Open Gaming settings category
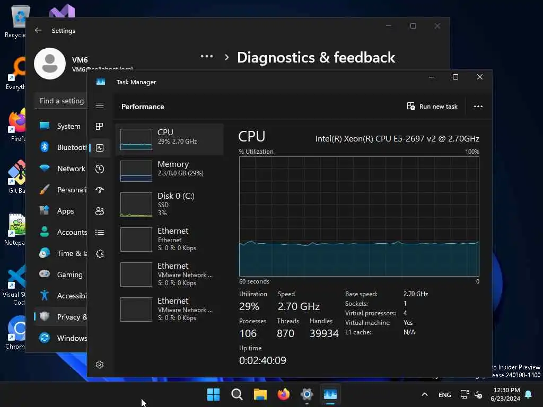This screenshot has width=543, height=407. click(x=60, y=275)
